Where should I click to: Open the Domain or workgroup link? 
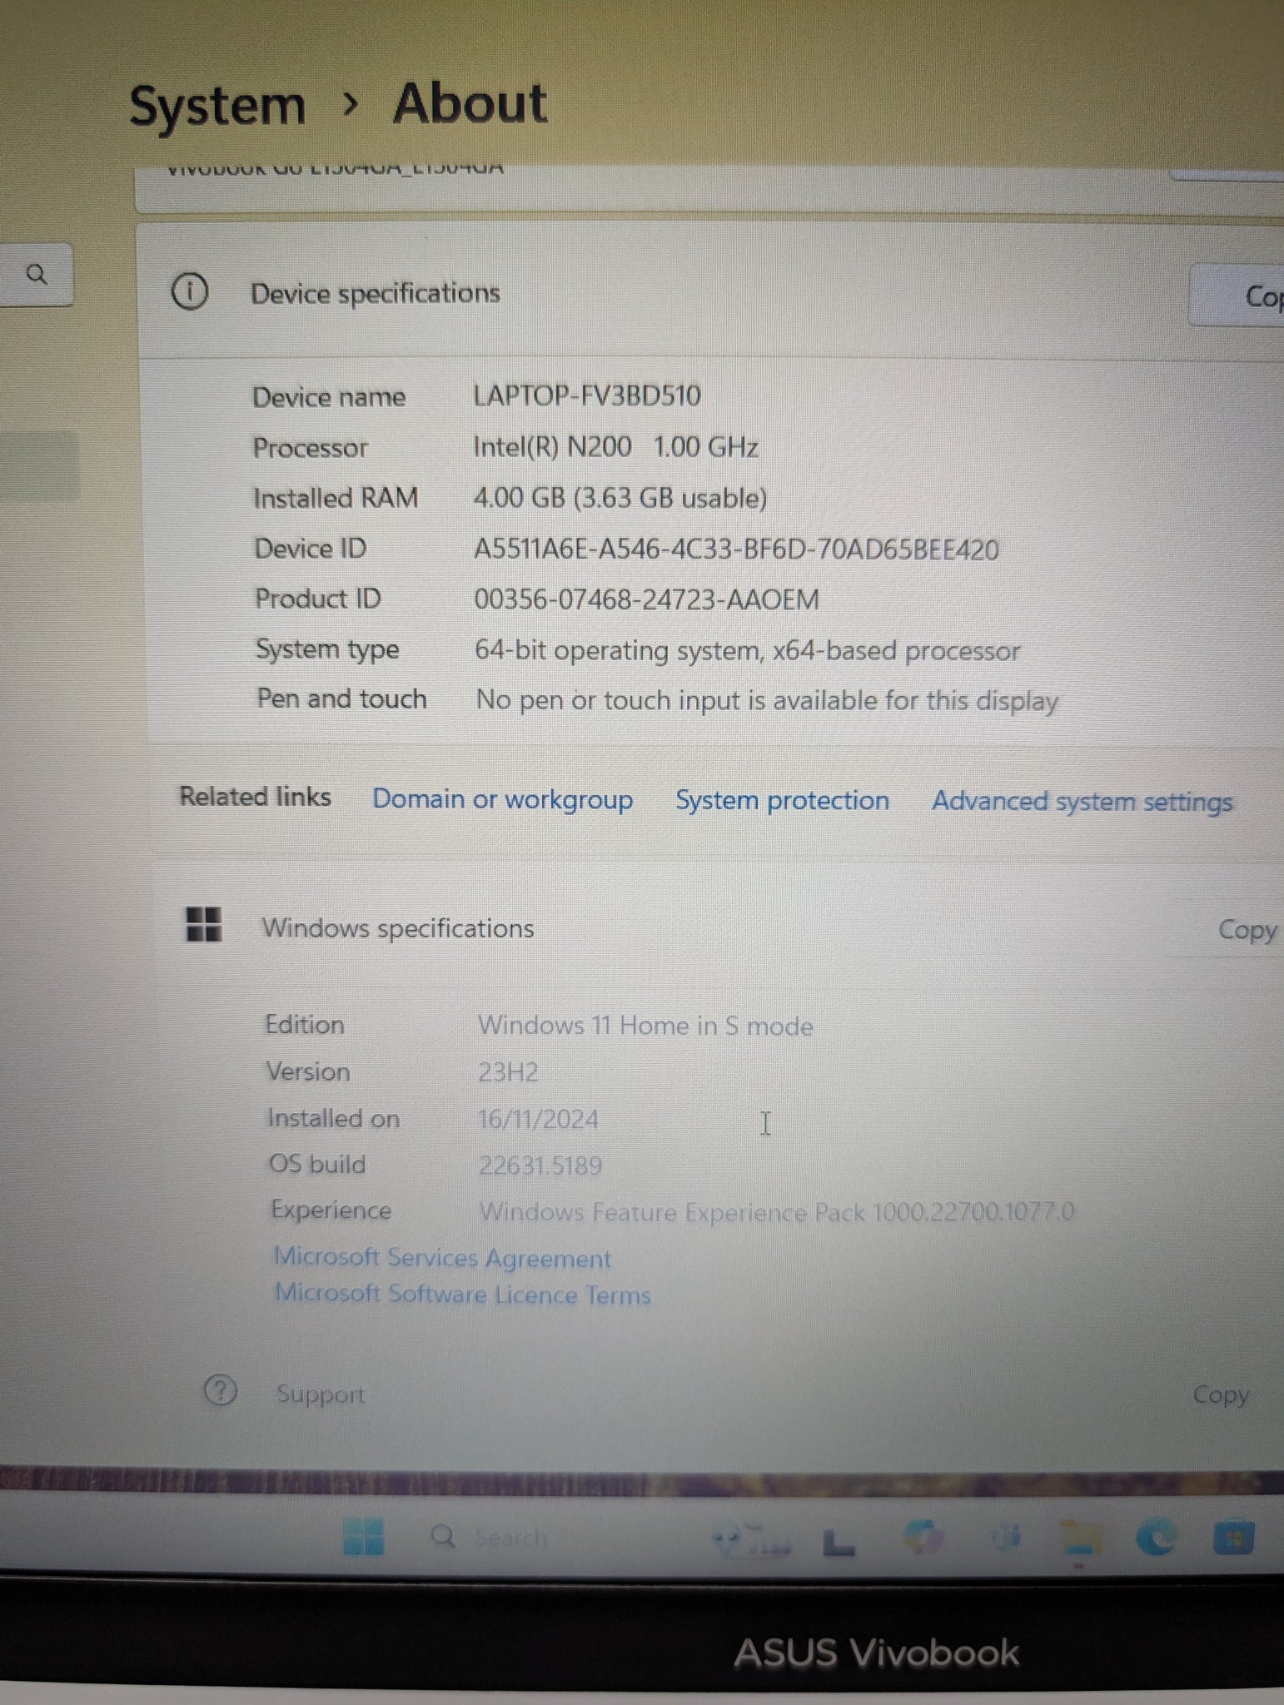(502, 799)
